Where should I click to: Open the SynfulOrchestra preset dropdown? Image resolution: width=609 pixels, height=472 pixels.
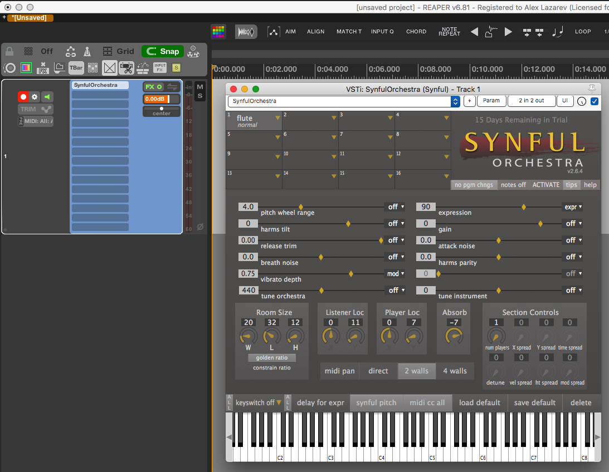point(455,101)
